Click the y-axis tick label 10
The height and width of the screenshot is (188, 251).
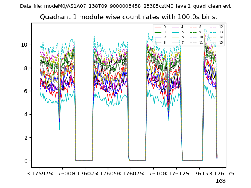(x=24, y=45)
